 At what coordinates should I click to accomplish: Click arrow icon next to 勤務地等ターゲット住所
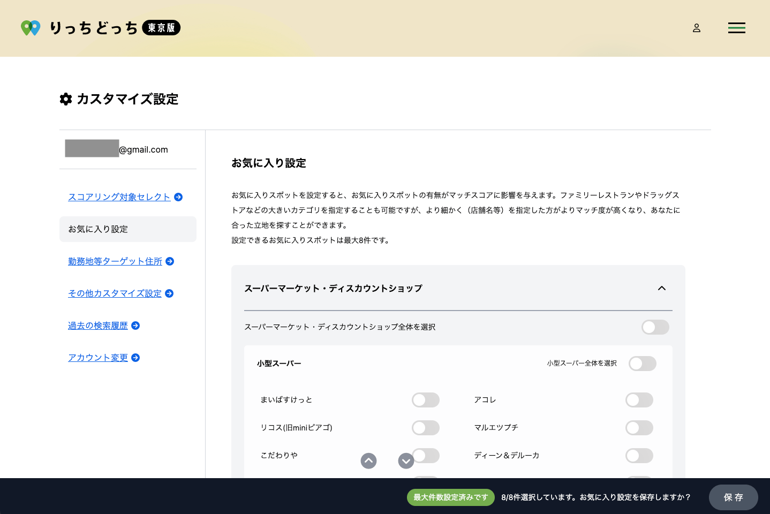tap(170, 261)
